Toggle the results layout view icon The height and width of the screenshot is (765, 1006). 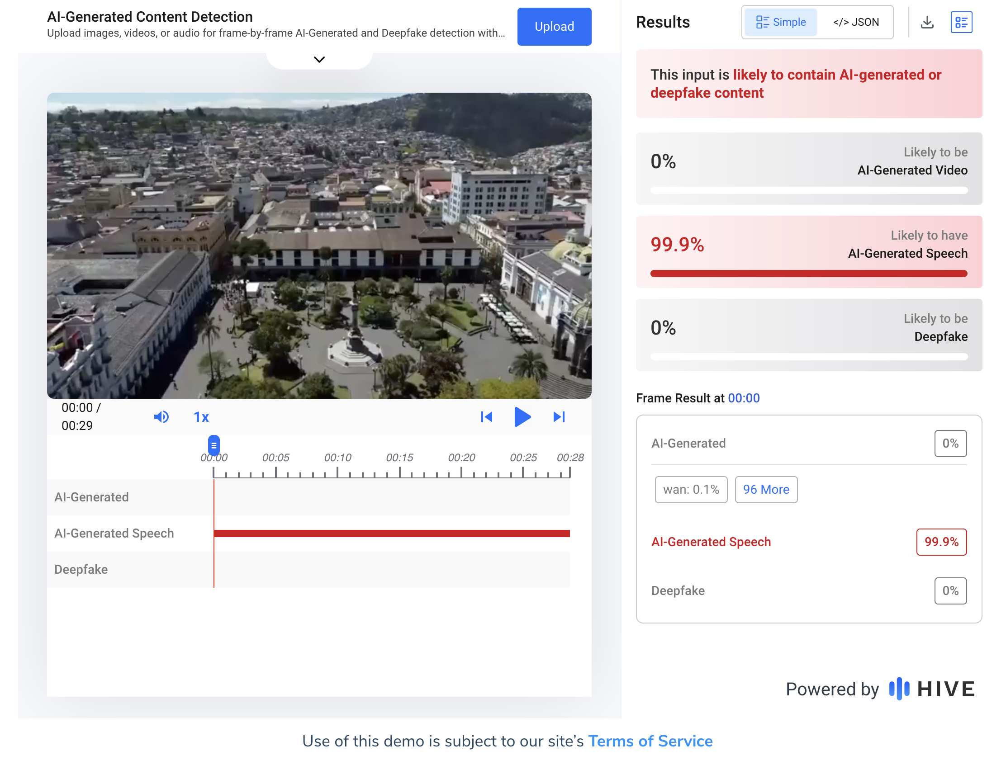click(961, 22)
